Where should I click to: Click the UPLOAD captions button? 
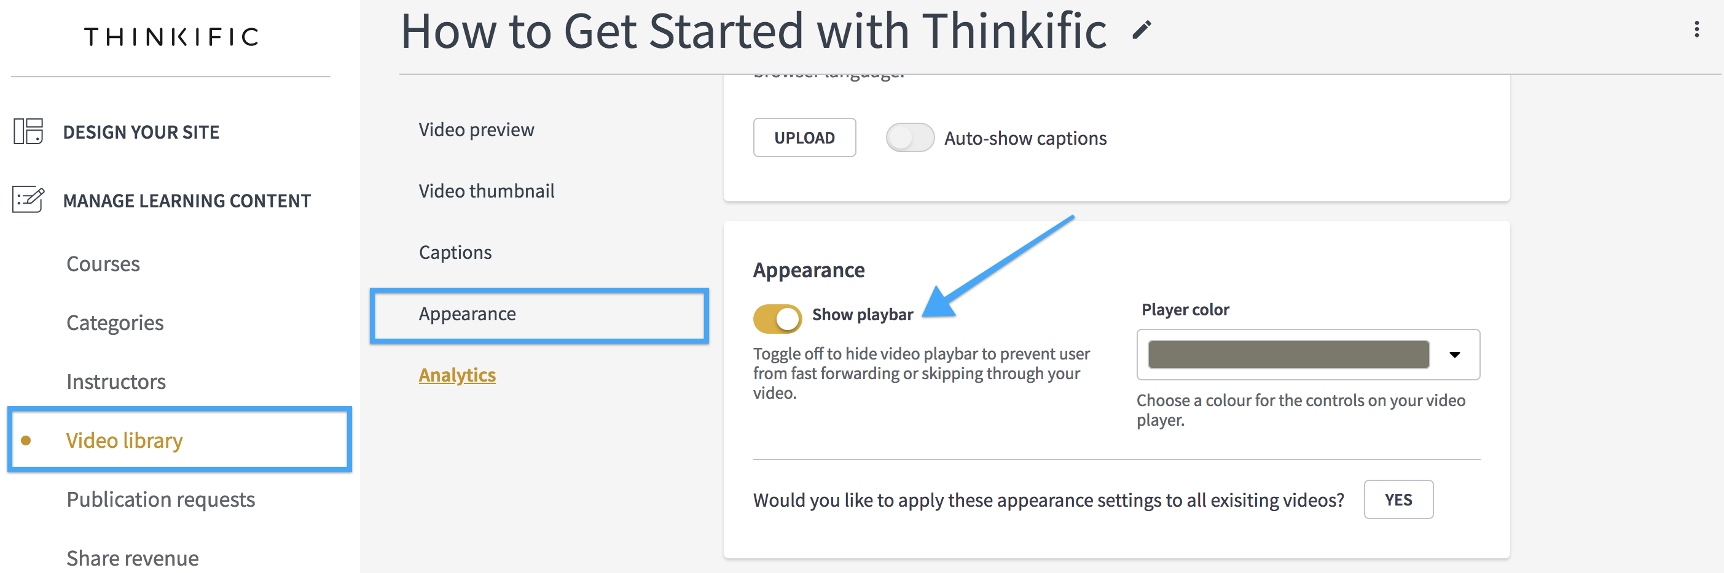pyautogui.click(x=804, y=138)
